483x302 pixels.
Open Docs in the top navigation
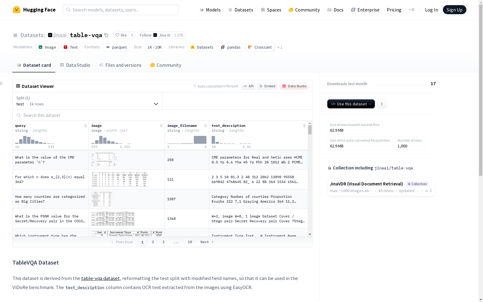click(335, 10)
